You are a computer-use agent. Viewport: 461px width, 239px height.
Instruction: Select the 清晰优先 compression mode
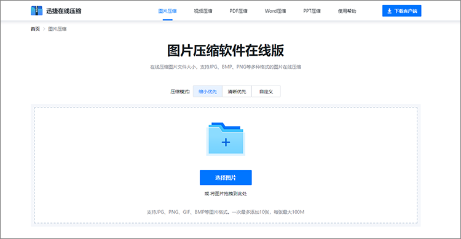click(237, 92)
